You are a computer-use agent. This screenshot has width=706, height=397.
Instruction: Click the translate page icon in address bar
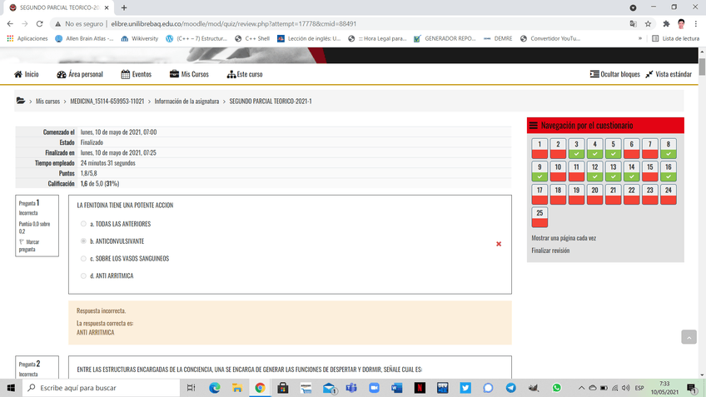pyautogui.click(x=633, y=24)
